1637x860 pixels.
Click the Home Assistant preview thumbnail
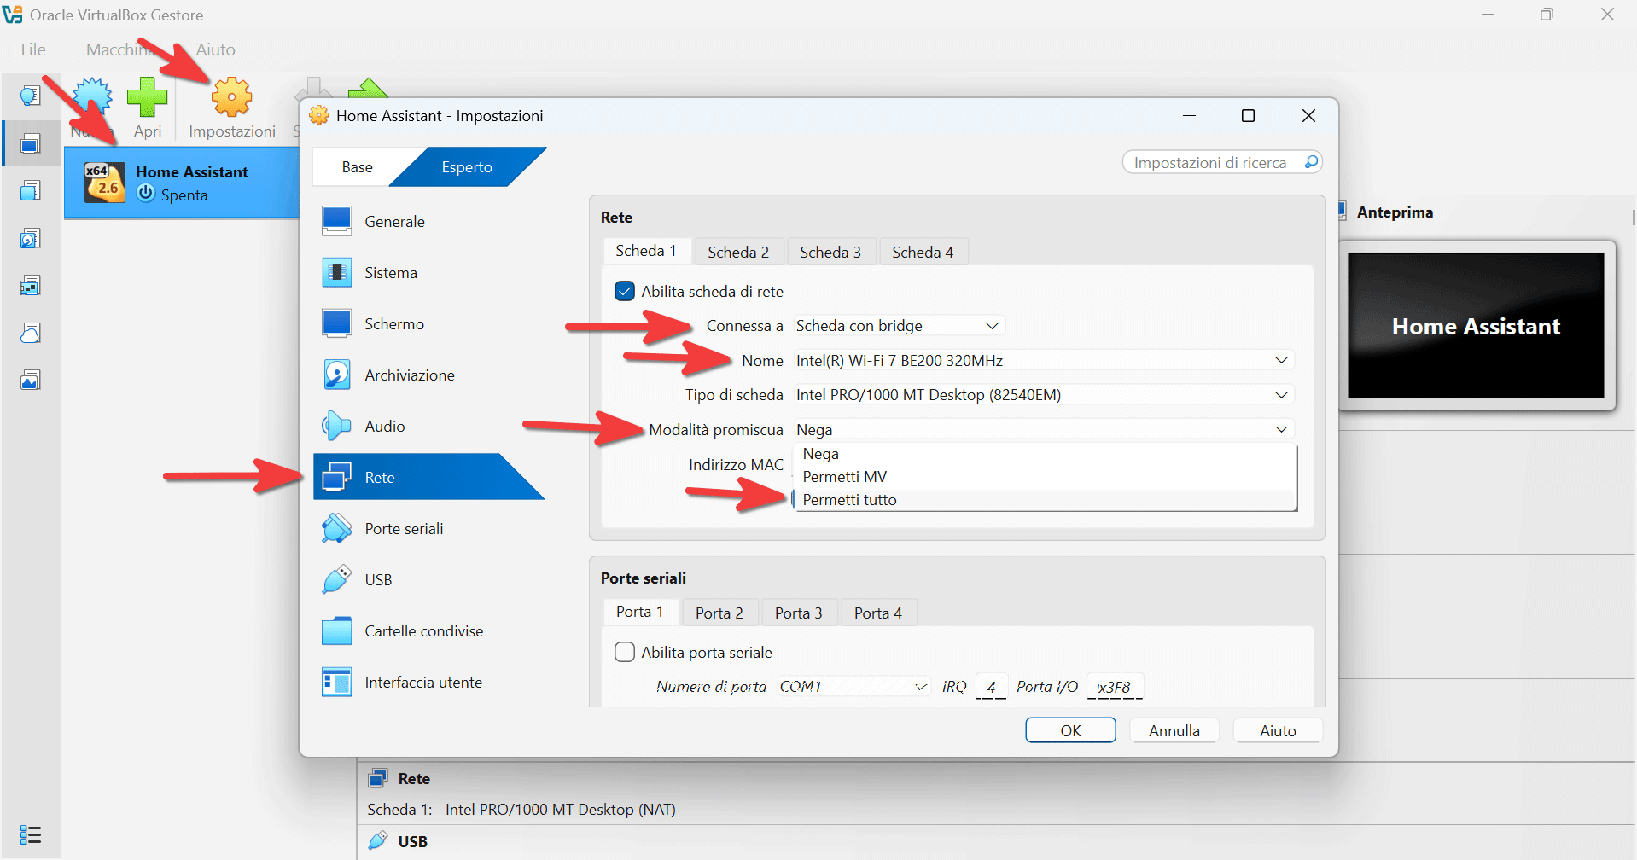(x=1476, y=325)
